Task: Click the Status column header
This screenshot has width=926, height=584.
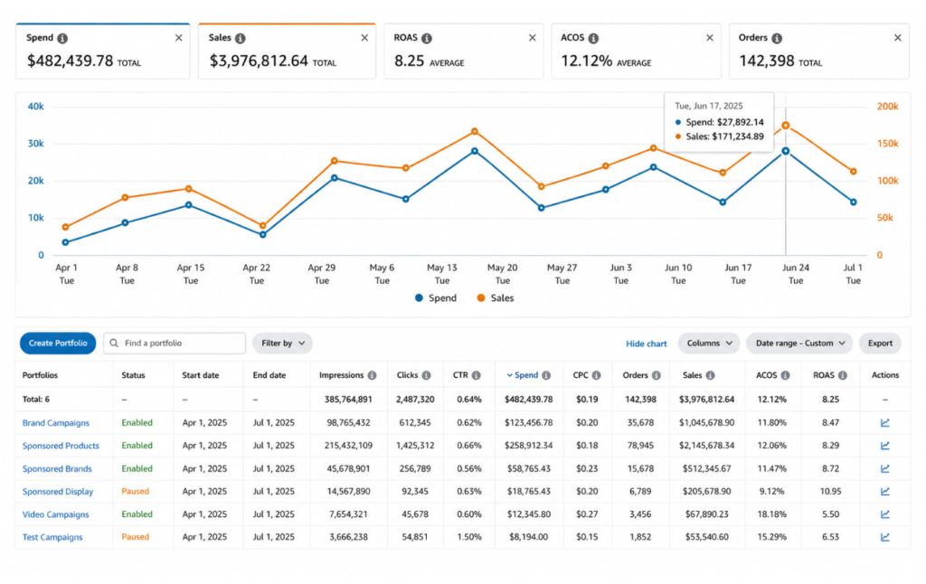Action: [133, 375]
